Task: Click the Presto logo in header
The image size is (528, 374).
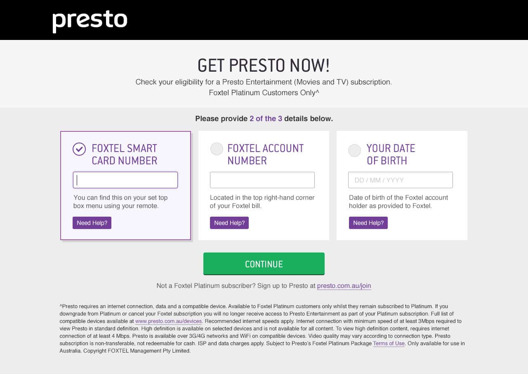Action: [x=90, y=22]
